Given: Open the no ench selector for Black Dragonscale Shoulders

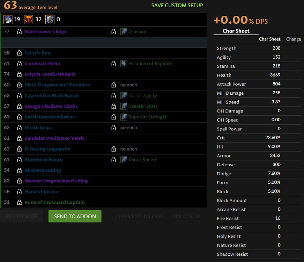Looking at the screenshot, I should coord(128,85).
